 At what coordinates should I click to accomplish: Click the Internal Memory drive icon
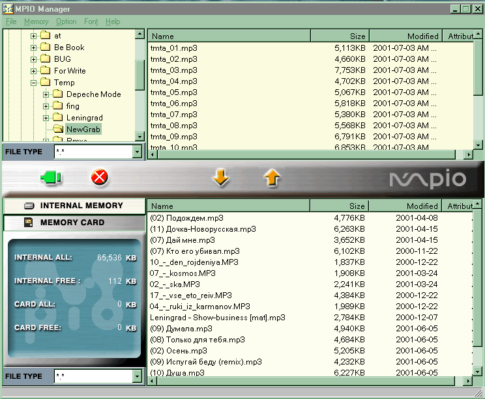pos(29,206)
